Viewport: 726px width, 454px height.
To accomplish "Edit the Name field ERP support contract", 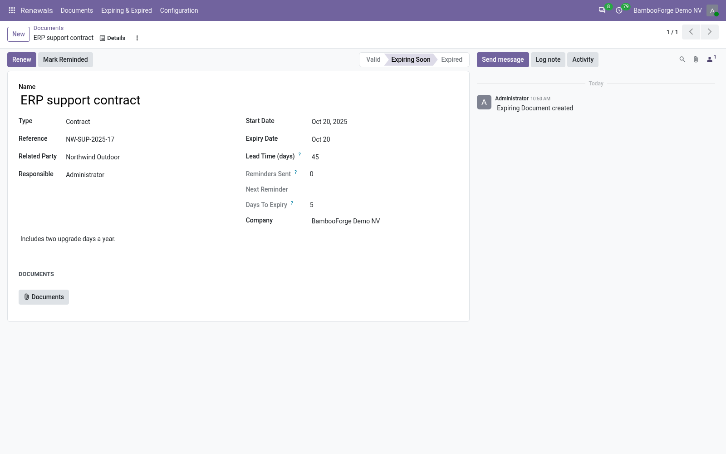I will click(x=238, y=100).
